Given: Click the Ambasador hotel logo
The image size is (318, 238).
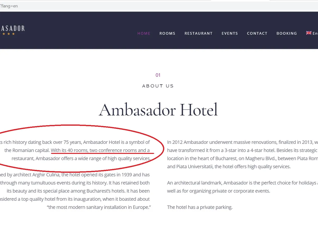Looking at the screenshot, I should click(x=12, y=28).
